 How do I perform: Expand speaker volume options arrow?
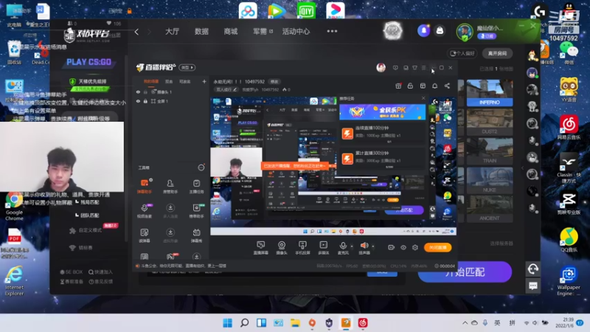(373, 246)
